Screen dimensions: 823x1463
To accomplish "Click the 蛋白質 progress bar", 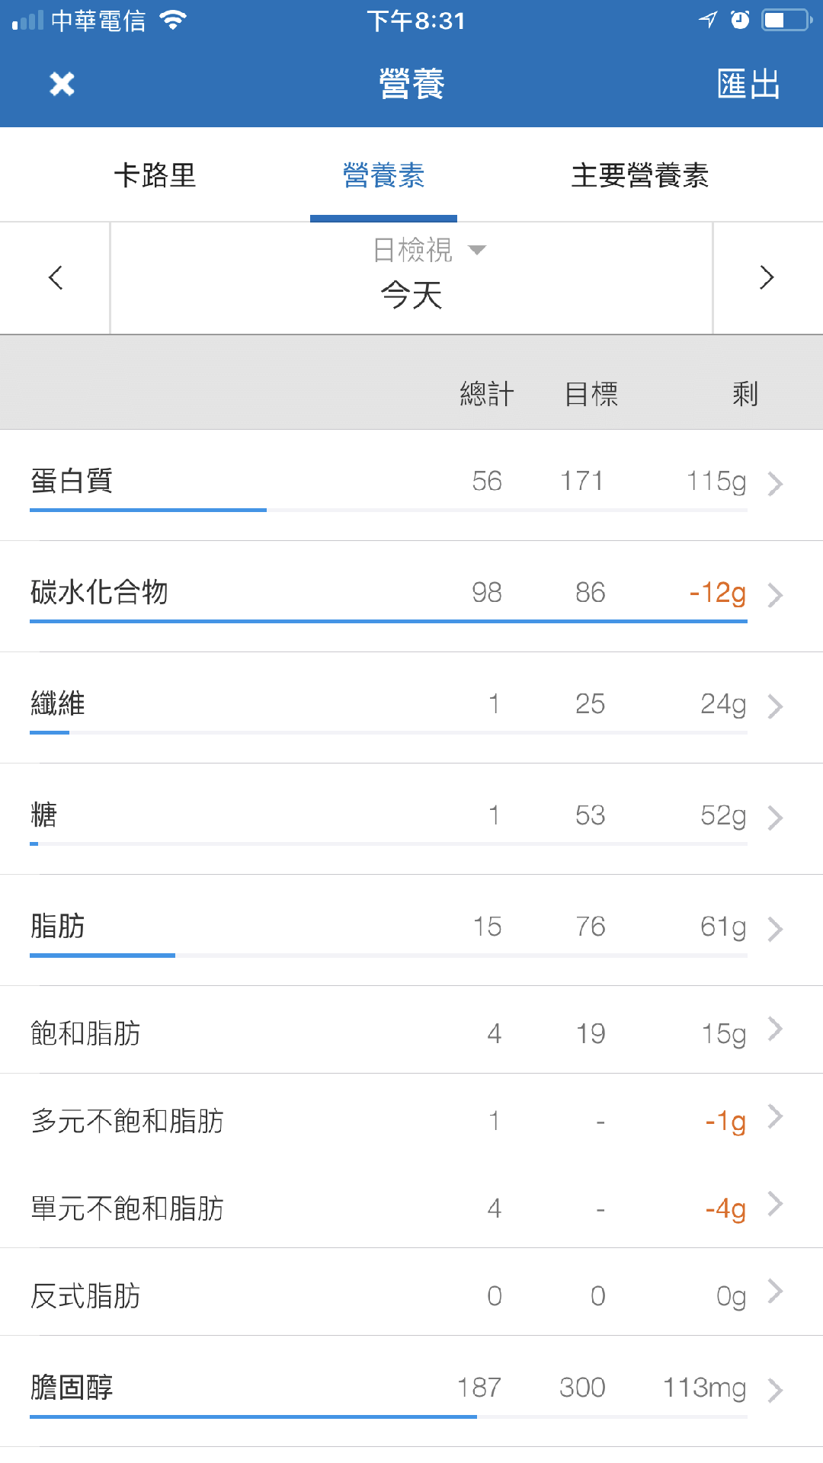I will [x=389, y=510].
